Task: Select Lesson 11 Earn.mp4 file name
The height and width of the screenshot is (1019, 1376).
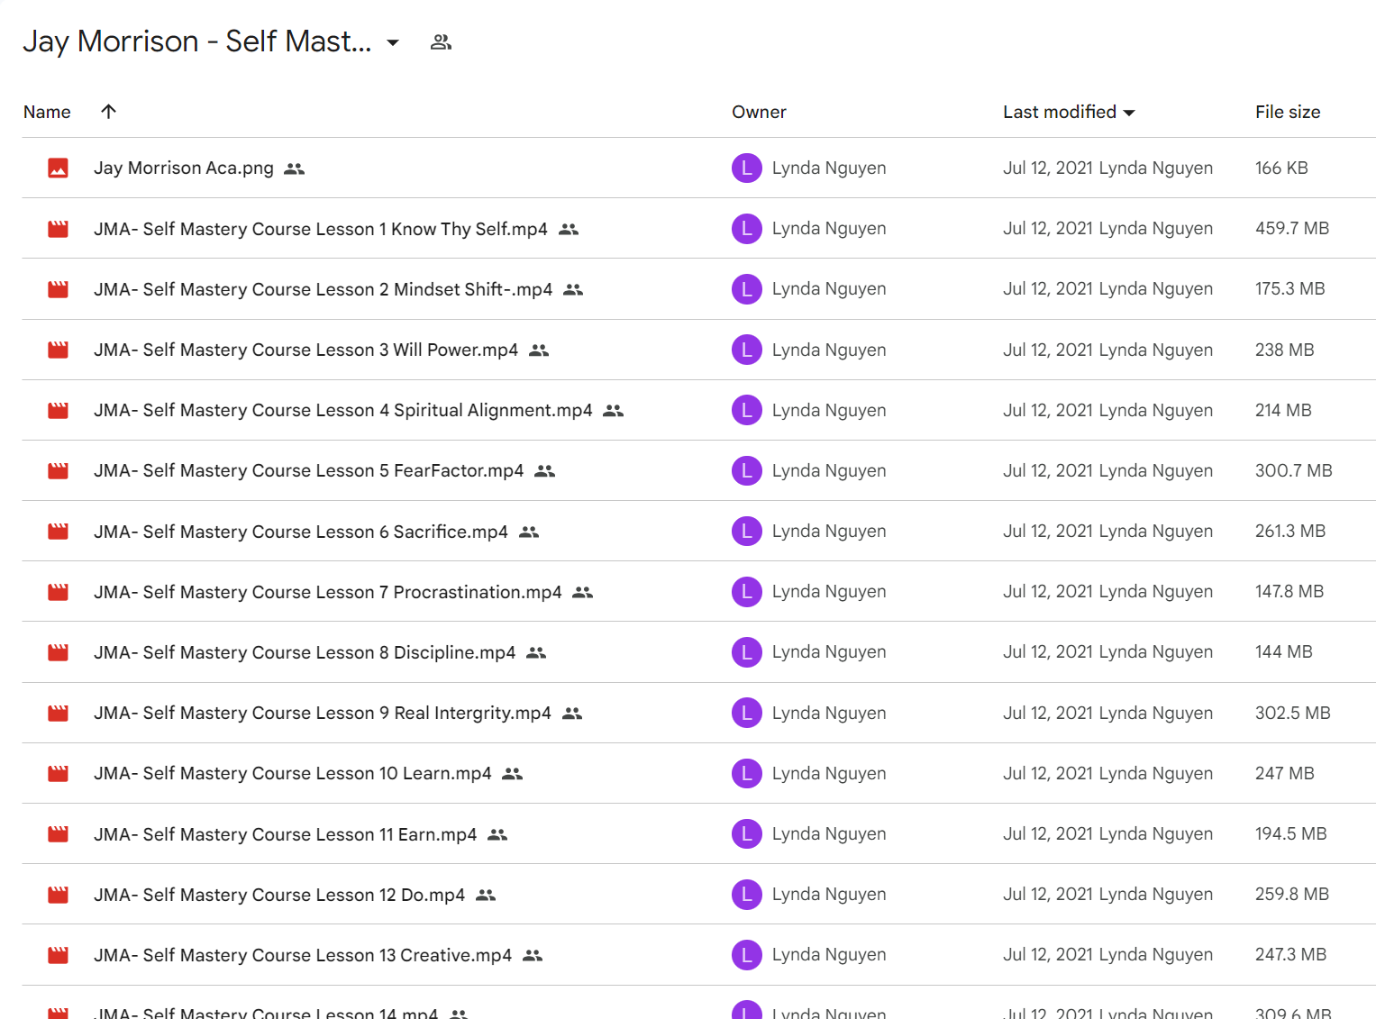Action: 286,834
